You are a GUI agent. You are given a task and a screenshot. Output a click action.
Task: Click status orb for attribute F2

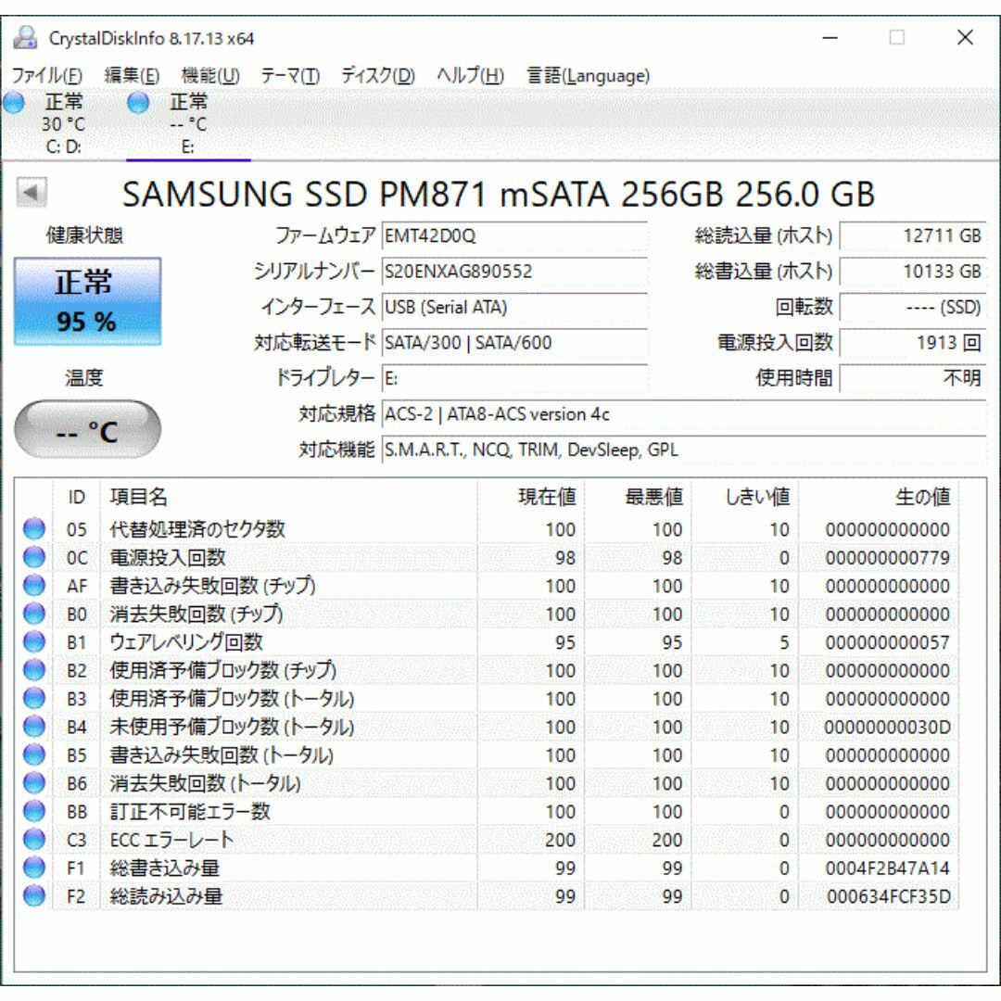(x=34, y=895)
